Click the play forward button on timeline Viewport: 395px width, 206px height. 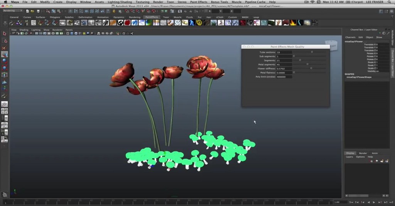click(x=374, y=202)
